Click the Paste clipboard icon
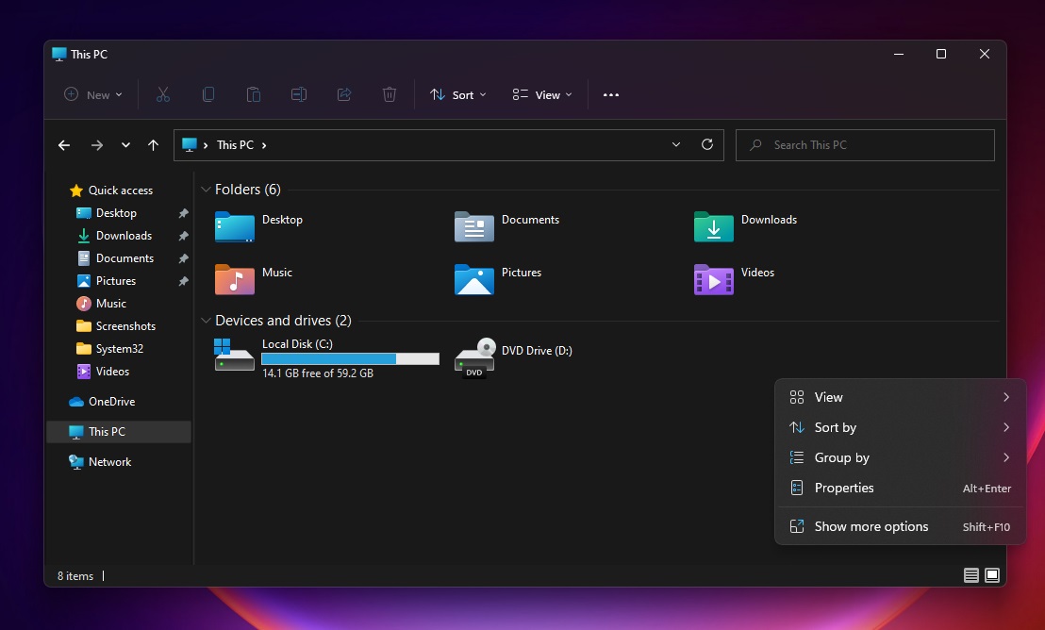Screen dimensions: 1045x630 pos(254,94)
